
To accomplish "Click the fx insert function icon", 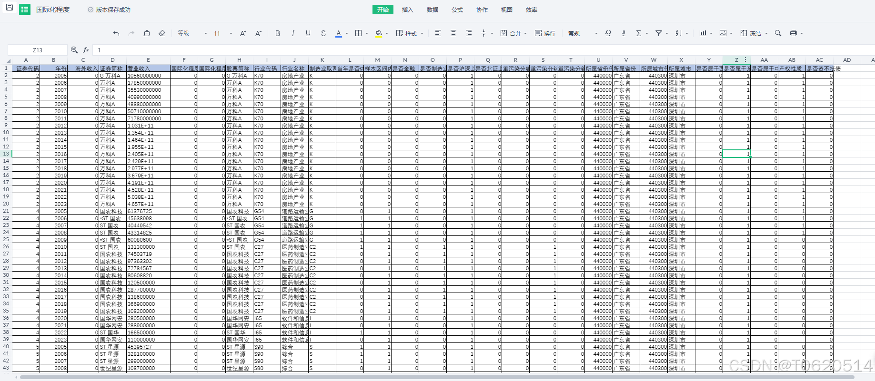I will tap(86, 49).
